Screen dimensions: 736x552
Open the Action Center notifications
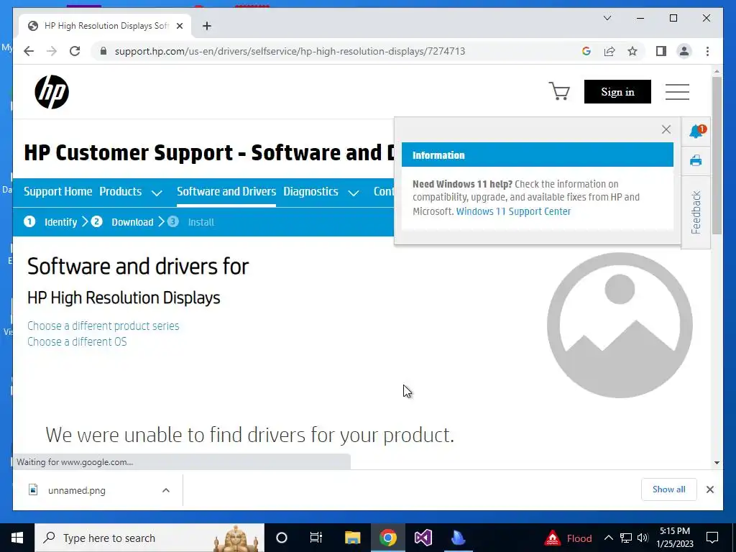click(712, 538)
